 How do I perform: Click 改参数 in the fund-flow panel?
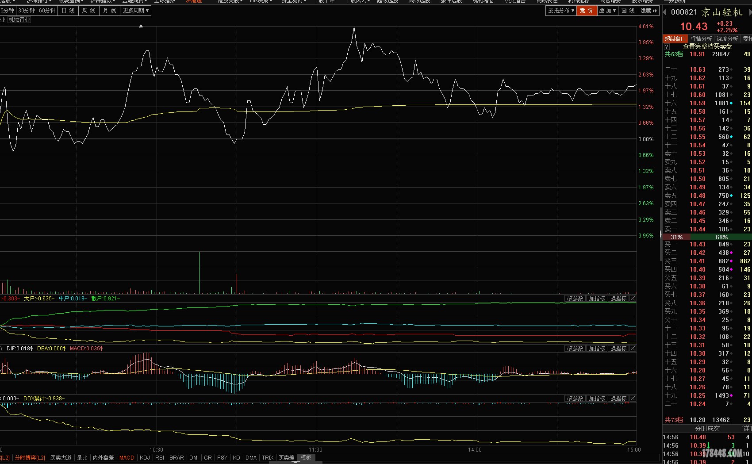tap(575, 299)
